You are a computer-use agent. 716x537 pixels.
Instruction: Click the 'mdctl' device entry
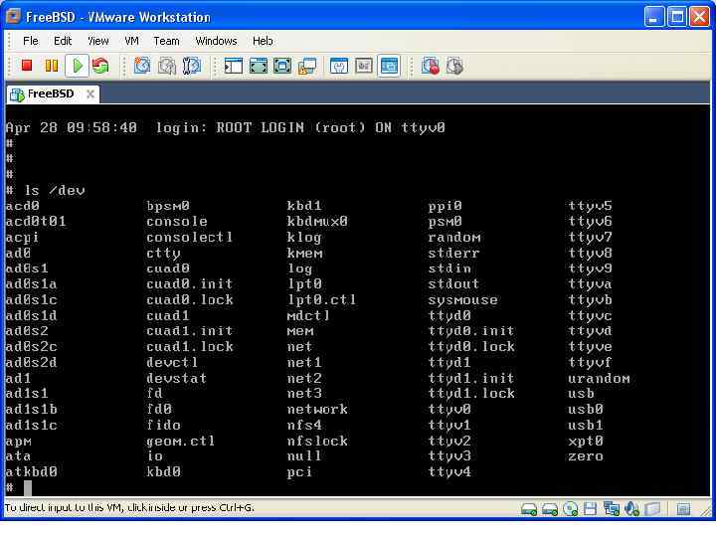pyautogui.click(x=308, y=315)
